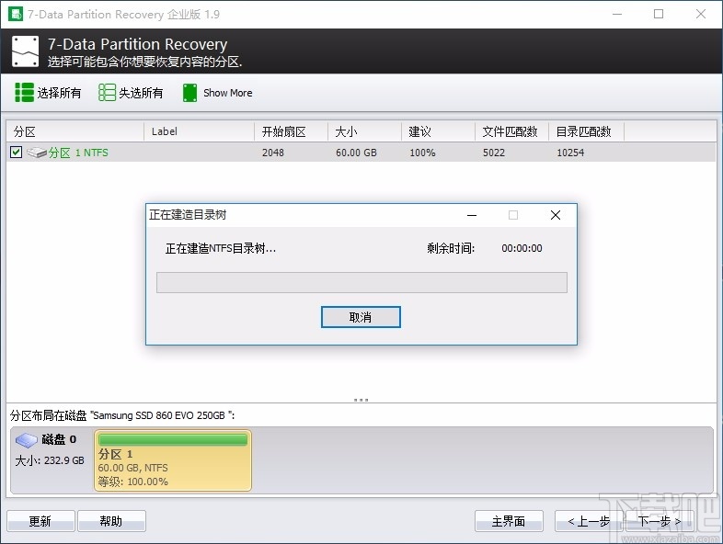Sort by the 目录匹配数 column header
The width and height of the screenshot is (723, 544).
(x=587, y=131)
